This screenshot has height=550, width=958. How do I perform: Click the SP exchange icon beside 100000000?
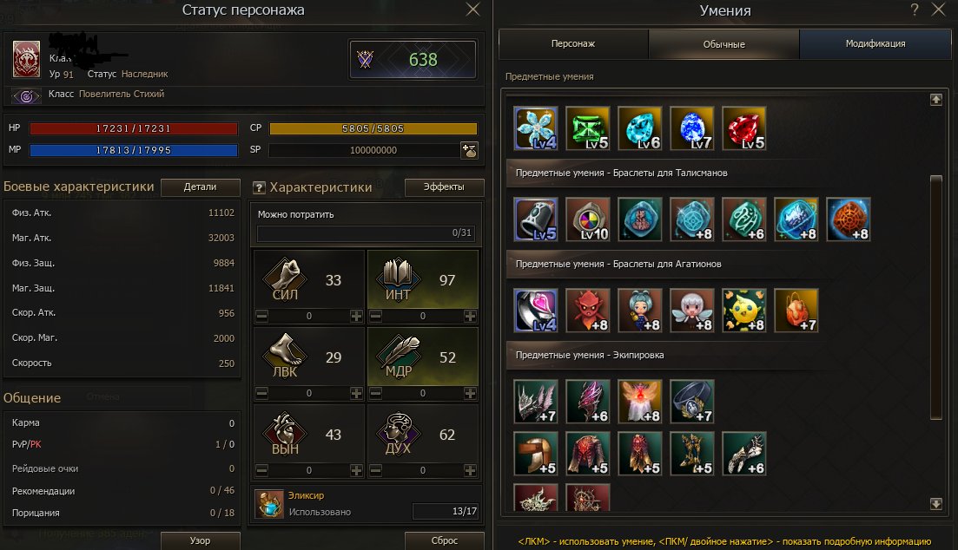pyautogui.click(x=469, y=150)
